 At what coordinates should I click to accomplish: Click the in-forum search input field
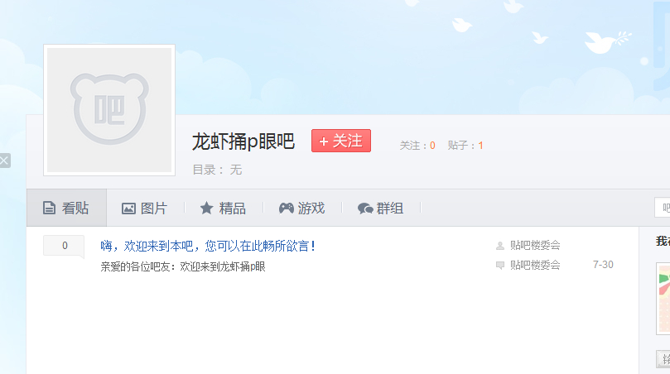pos(663,208)
